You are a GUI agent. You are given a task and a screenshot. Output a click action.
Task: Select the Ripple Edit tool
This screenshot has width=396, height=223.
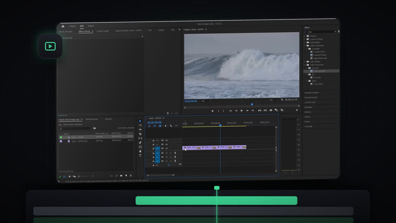click(x=140, y=130)
